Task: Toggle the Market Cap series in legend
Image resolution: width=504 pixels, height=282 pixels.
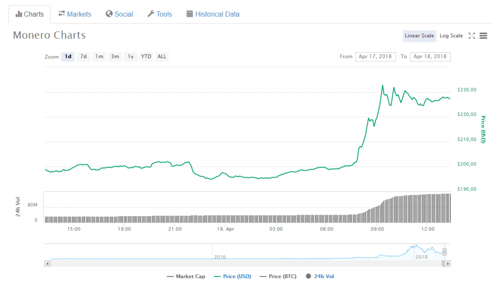Action: (186, 277)
